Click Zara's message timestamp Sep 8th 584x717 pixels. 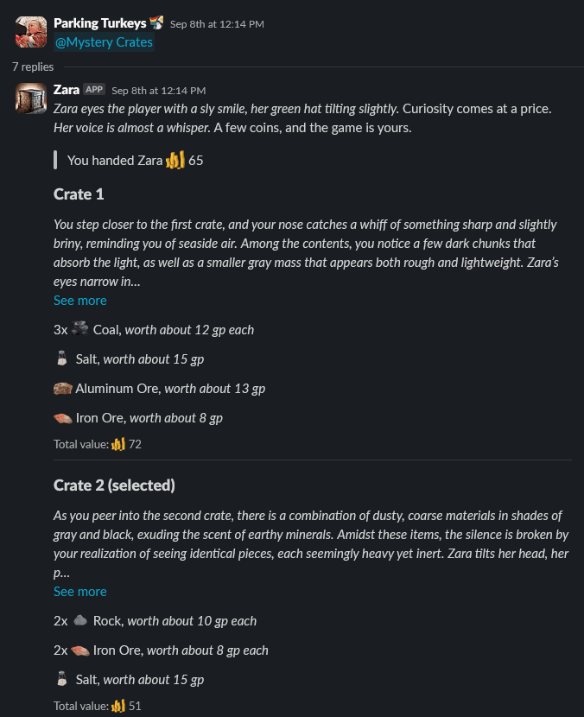(159, 91)
